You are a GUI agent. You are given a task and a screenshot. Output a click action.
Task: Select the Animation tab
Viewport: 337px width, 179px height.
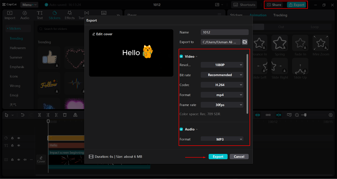[258, 15]
